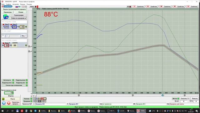
Task: Open the Помощь menu
Action: click(x=29, y=4)
